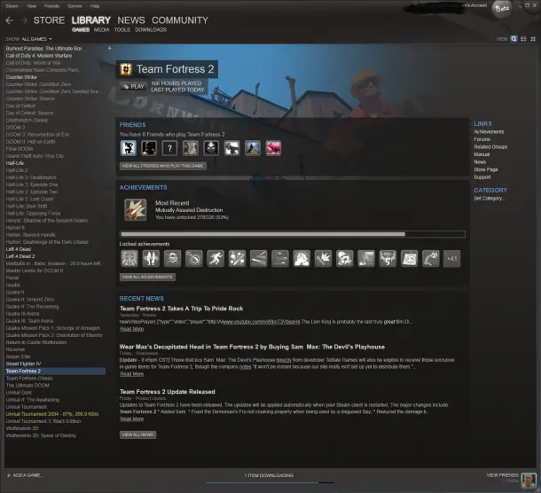Open the View menu
Image resolution: width=541 pixels, height=493 pixels.
(31, 6)
